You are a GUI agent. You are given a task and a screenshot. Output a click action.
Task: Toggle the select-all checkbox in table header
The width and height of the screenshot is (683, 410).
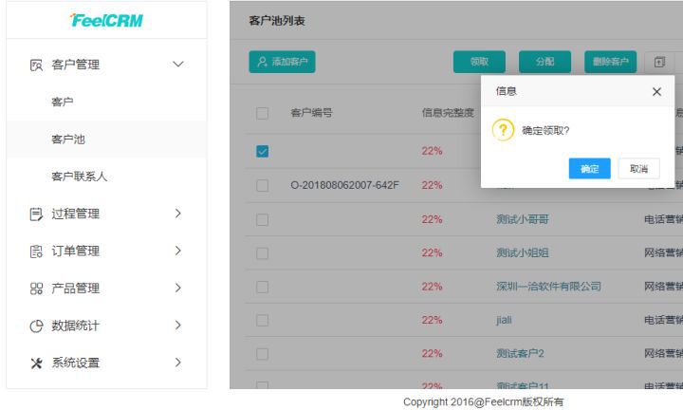pyautogui.click(x=262, y=113)
